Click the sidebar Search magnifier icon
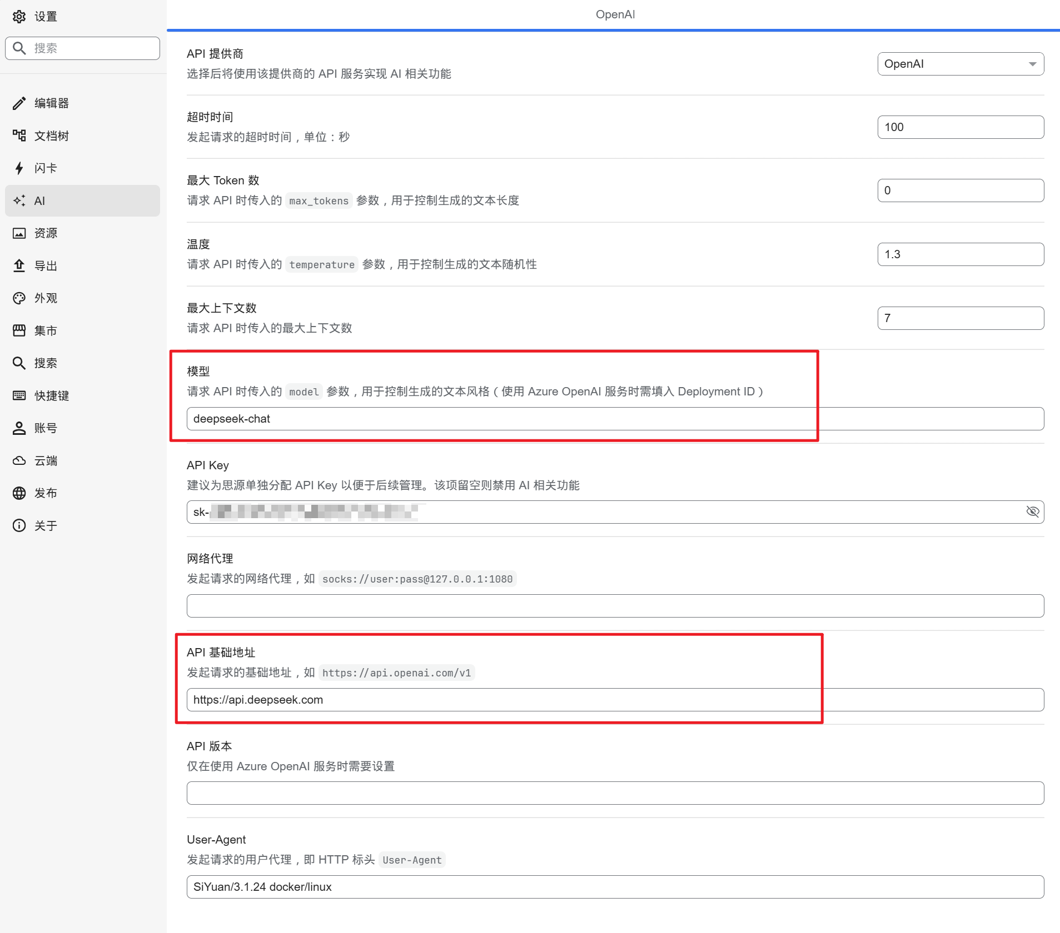The image size is (1060, 933). (19, 363)
